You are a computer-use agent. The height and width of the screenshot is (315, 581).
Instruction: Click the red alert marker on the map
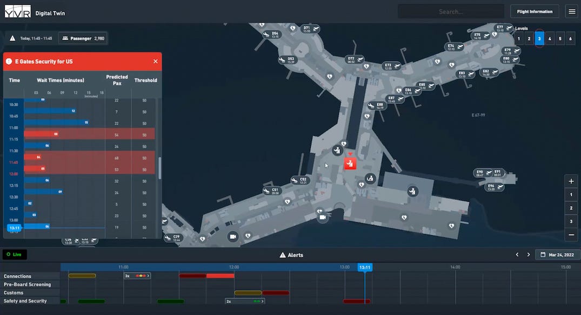pos(350,163)
